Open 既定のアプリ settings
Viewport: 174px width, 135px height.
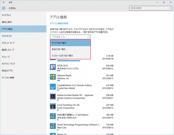[x=23, y=71]
